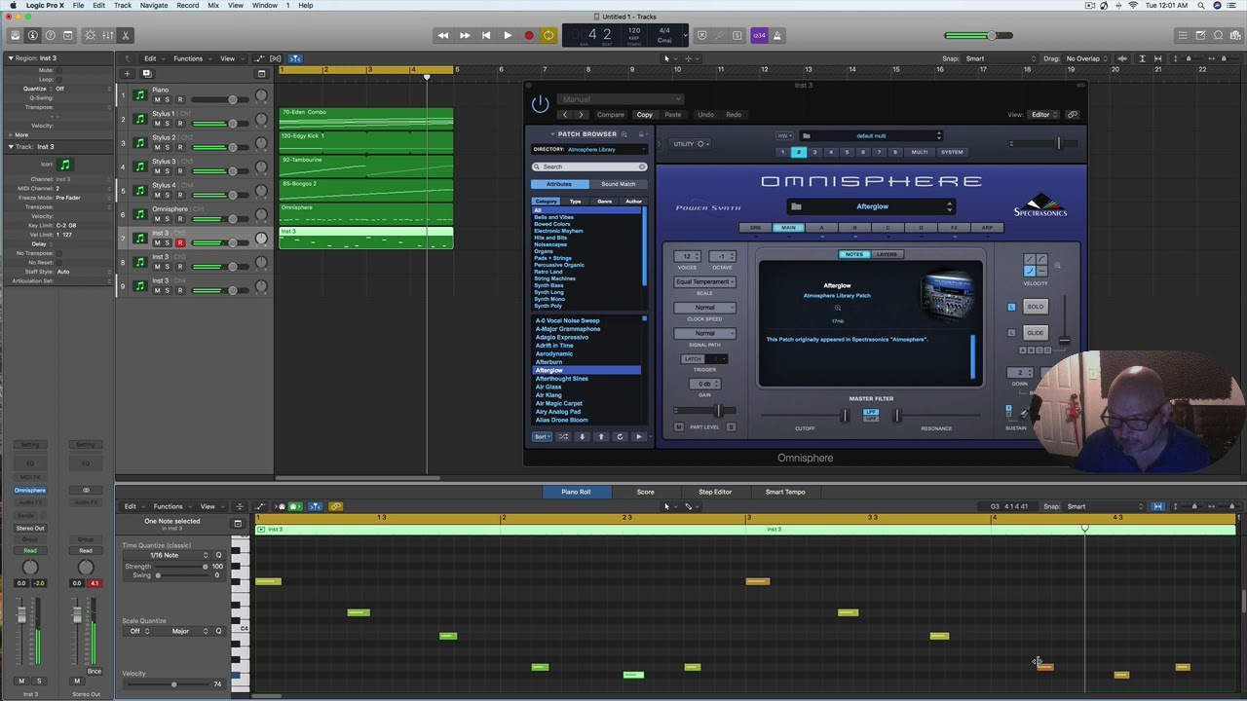Image resolution: width=1247 pixels, height=701 pixels.
Task: Click the Fast Forward transport button
Action: pyautogui.click(x=465, y=36)
